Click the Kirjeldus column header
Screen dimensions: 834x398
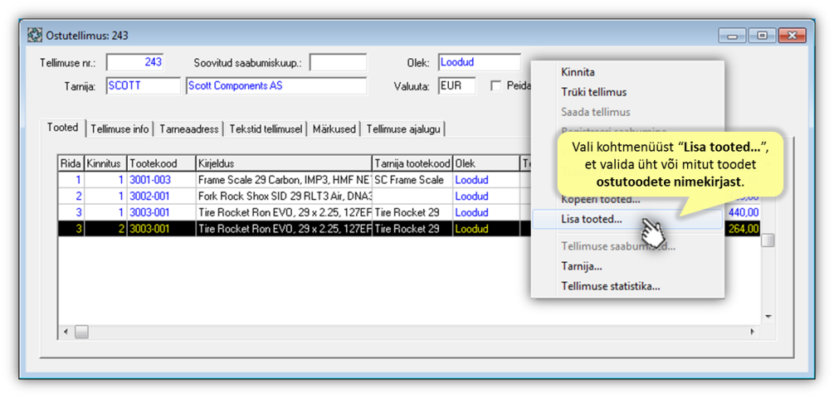pos(282,163)
